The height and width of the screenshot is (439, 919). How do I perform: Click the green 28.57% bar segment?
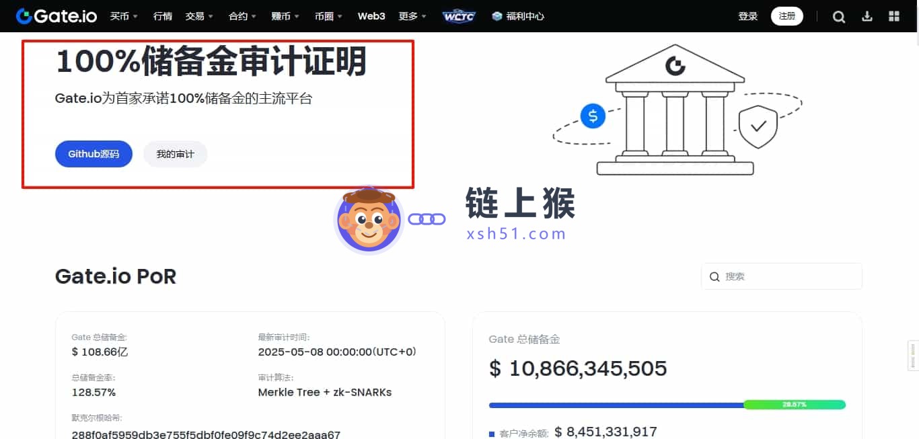tap(795, 405)
